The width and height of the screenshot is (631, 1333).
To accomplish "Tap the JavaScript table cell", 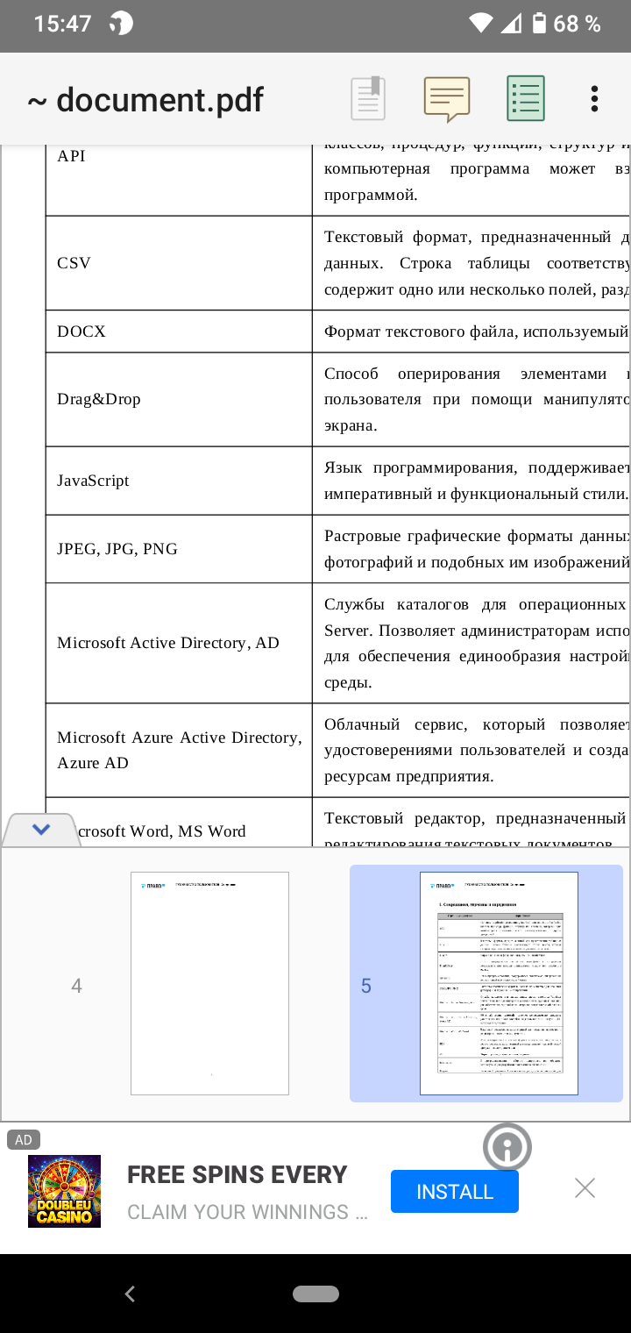I will pyautogui.click(x=179, y=481).
